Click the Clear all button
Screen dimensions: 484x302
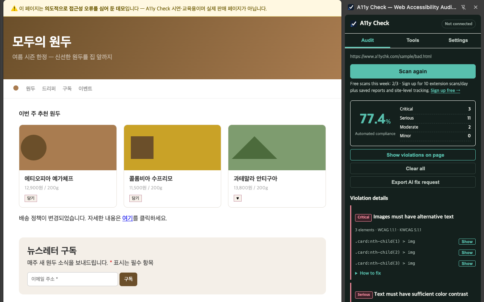point(413,168)
